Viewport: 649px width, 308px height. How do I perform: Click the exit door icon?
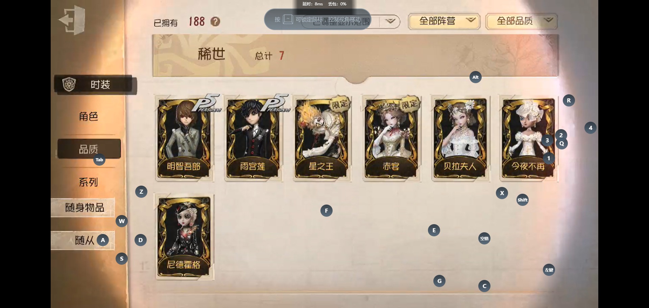[72, 20]
